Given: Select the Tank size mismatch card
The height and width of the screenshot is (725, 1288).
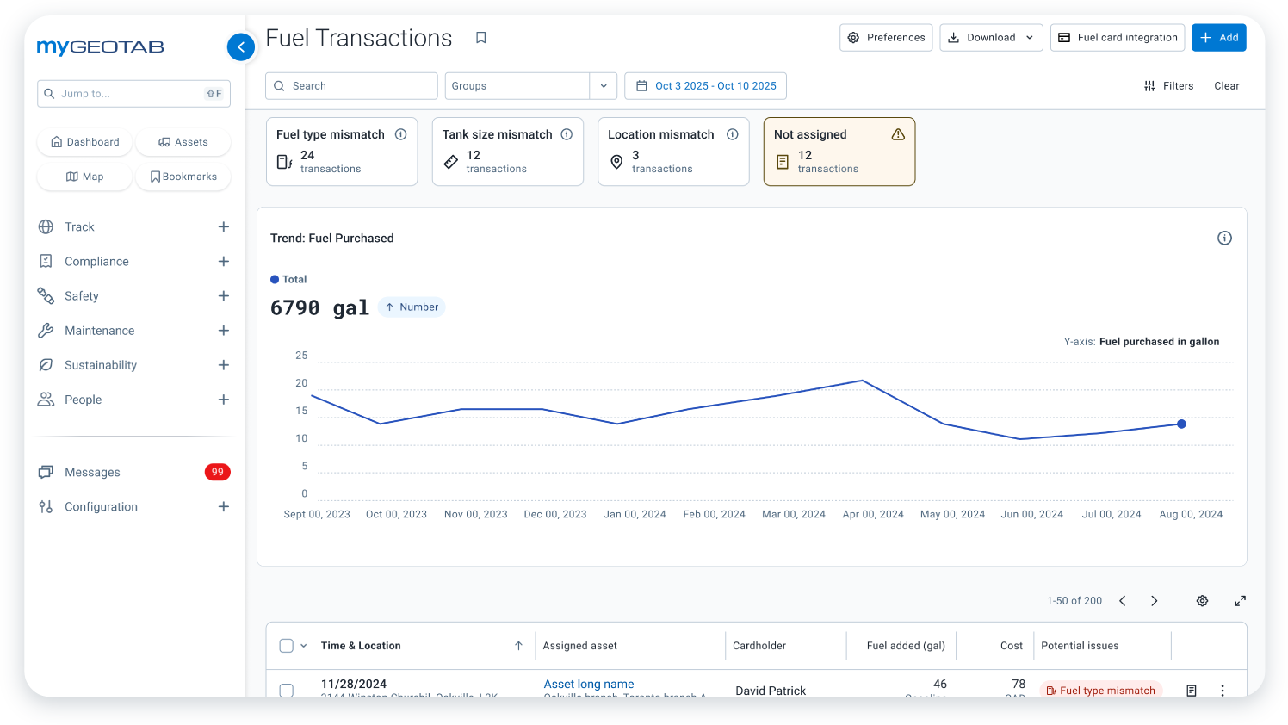Looking at the screenshot, I should tap(508, 152).
